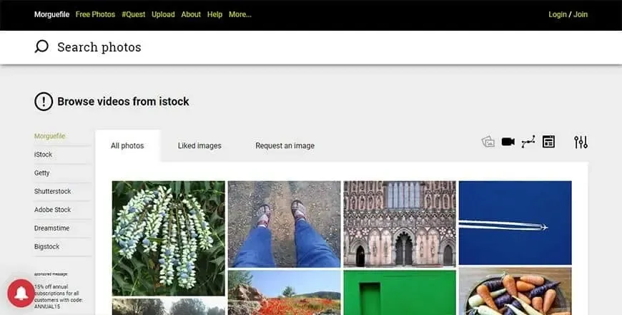
Task: Click the Join link
Action: [581, 14]
